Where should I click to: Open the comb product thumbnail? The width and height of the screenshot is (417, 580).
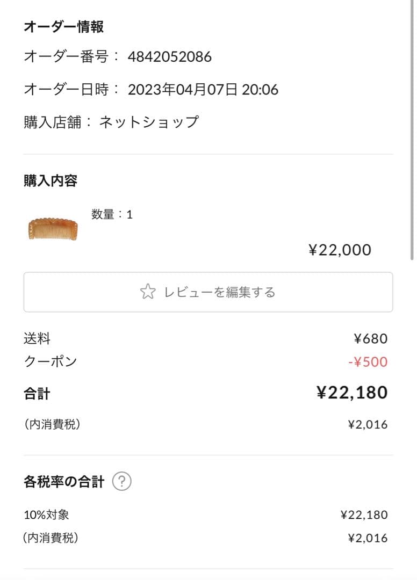tap(53, 229)
